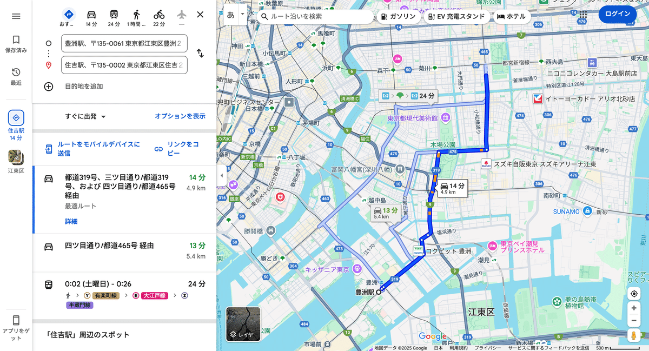Viewport: 649px width, 351px height.
Task: Switch to driving mode tab (14分)
Action: pyautogui.click(x=91, y=18)
